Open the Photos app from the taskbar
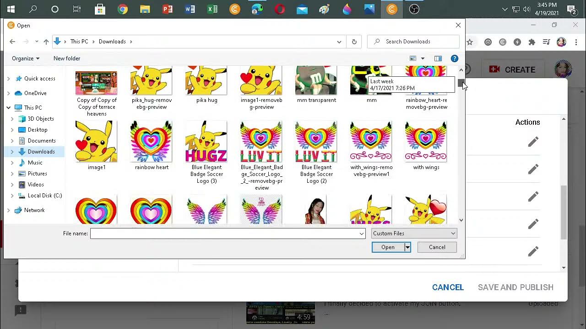The image size is (586, 329). (x=369, y=9)
